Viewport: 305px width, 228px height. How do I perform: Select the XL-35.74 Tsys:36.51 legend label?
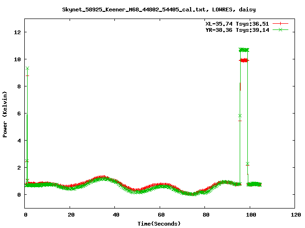pos(237,24)
